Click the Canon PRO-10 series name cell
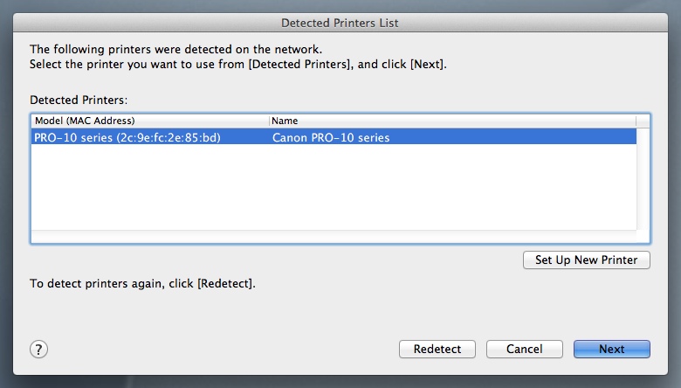Screen dimensions: 681x388 [331, 137]
